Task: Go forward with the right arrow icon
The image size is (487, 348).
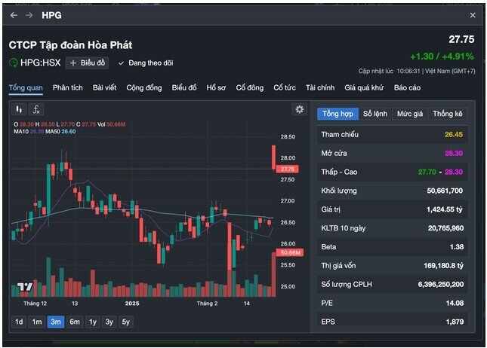Action: click(29, 15)
